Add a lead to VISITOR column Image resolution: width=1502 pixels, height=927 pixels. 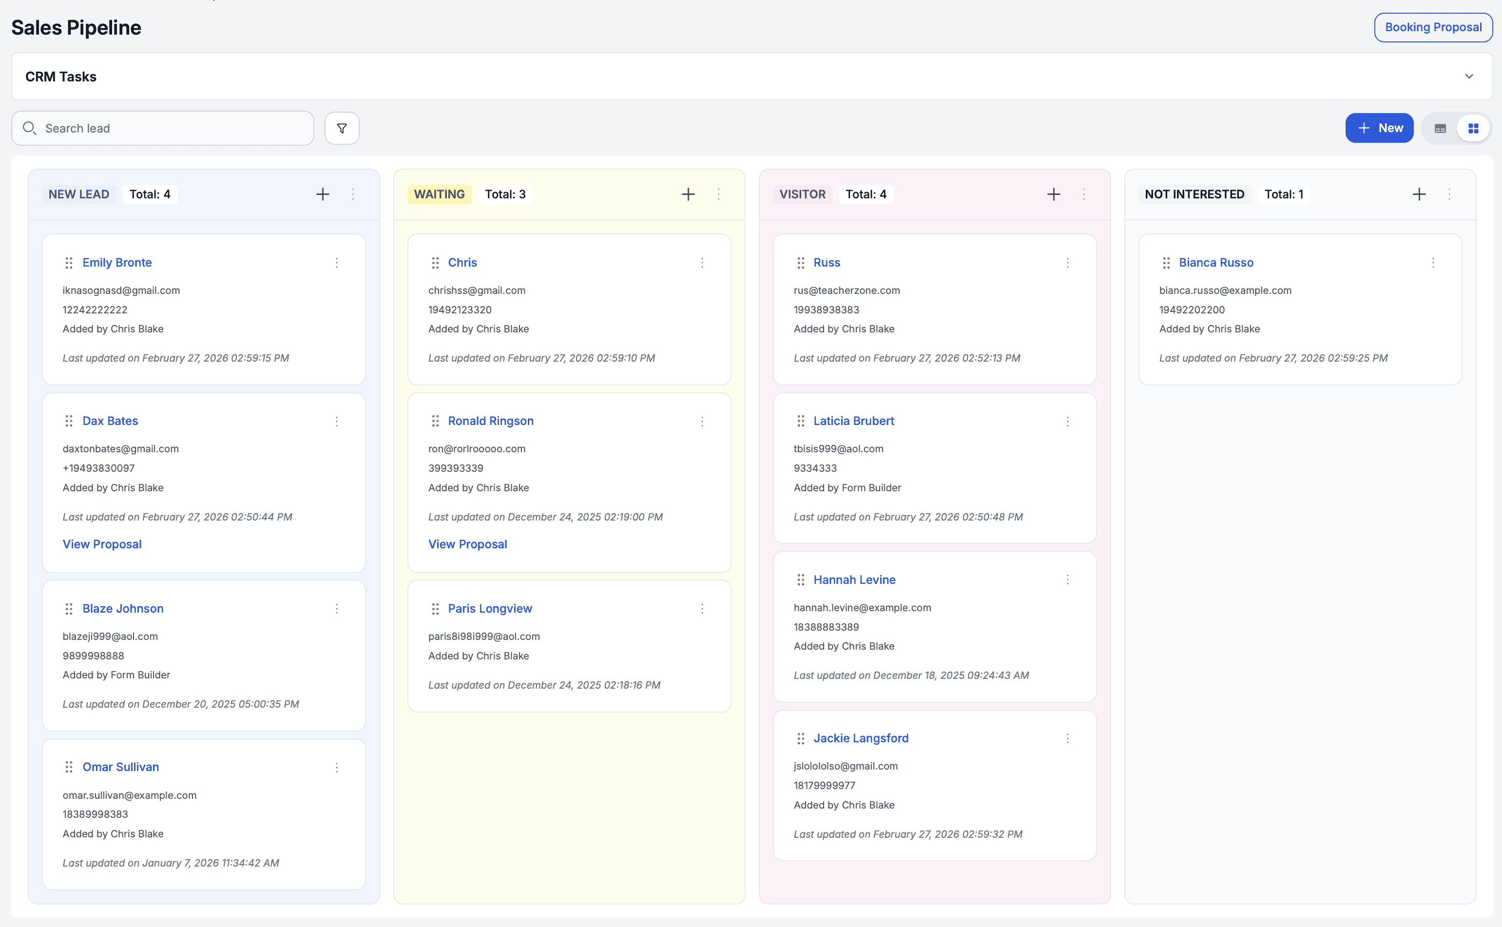click(1053, 194)
